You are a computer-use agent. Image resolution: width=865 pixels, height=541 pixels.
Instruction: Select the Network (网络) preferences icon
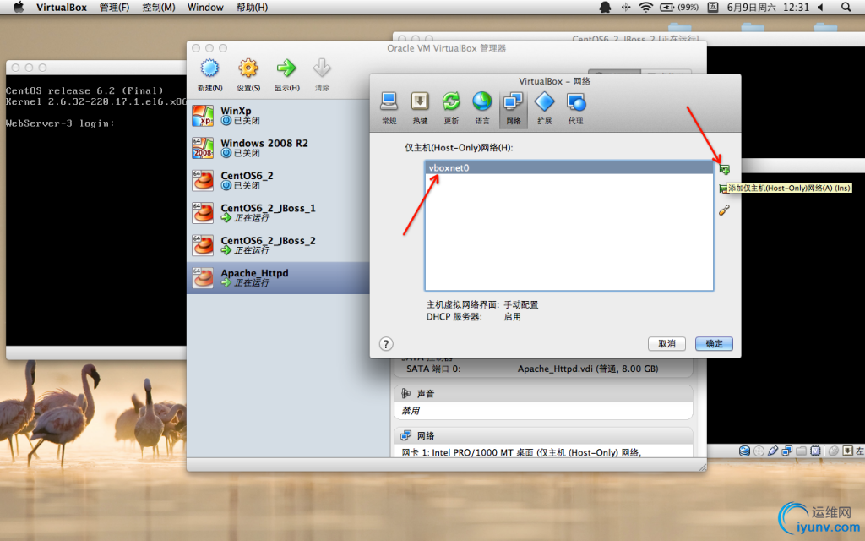coord(514,102)
